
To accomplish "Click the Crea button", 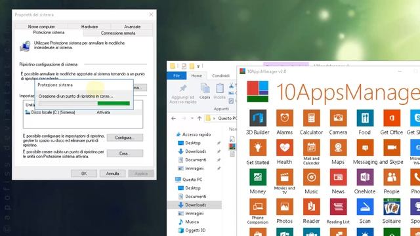I will click(125, 153).
